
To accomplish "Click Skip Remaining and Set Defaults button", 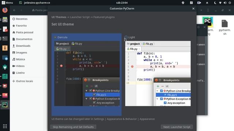I will pyautogui.click(x=73, y=127).
